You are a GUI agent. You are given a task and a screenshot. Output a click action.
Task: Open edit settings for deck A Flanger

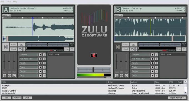point(44,71)
